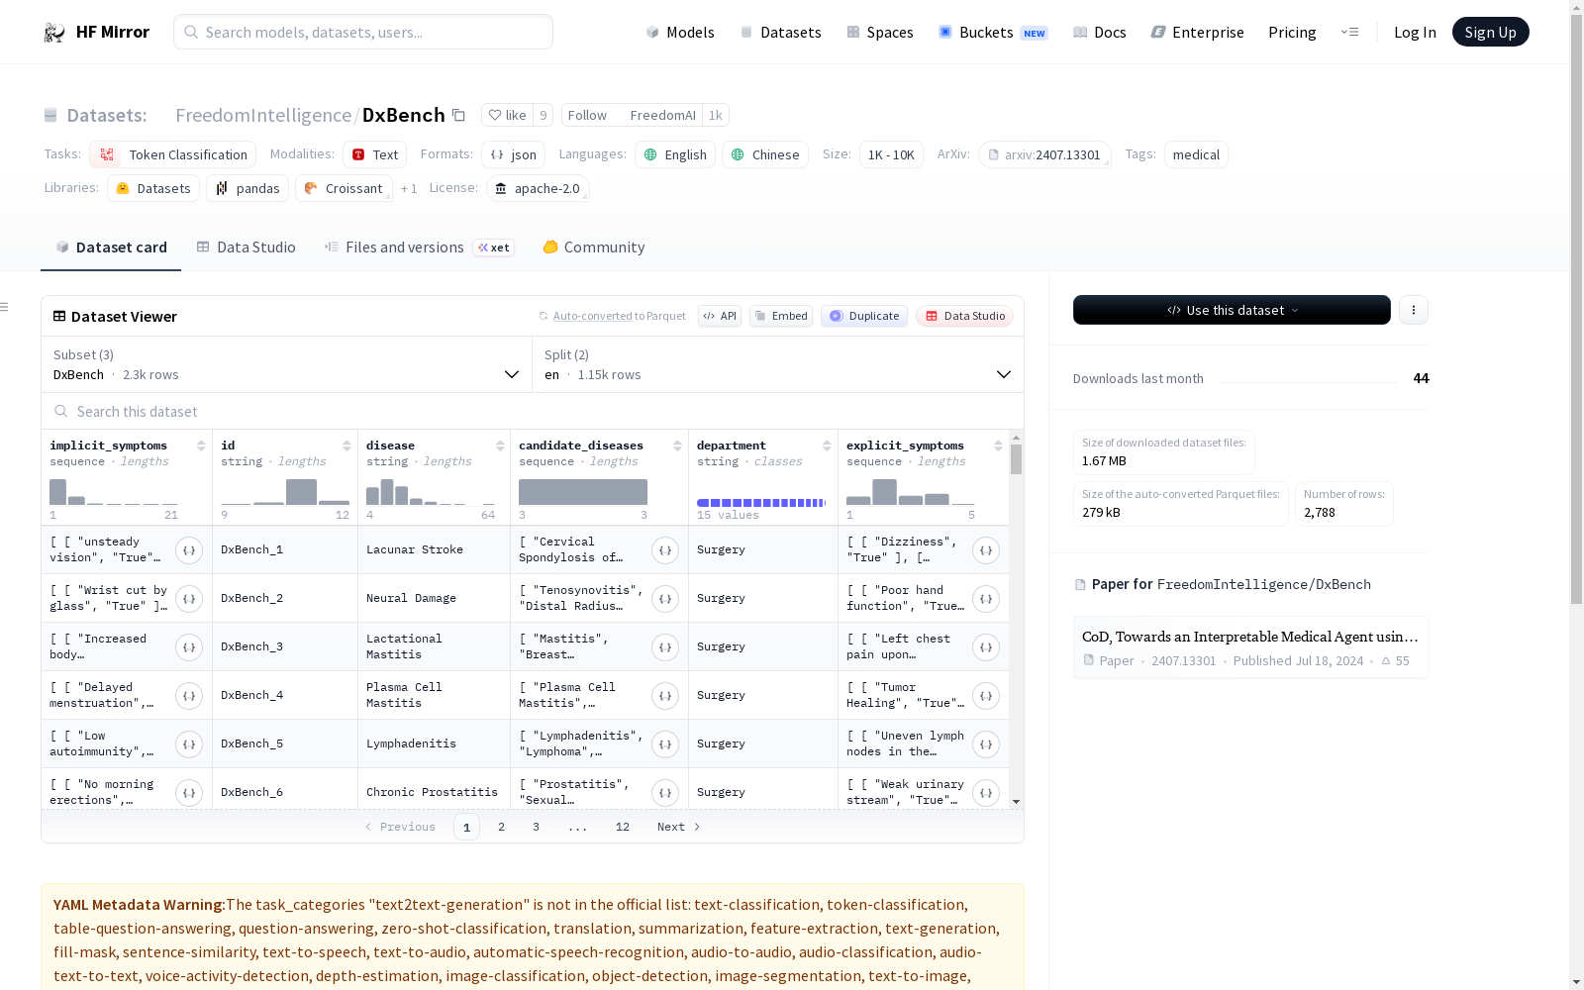Image resolution: width=1584 pixels, height=990 pixels.
Task: Open the FreedomIntelligence owner link
Action: coord(263,115)
